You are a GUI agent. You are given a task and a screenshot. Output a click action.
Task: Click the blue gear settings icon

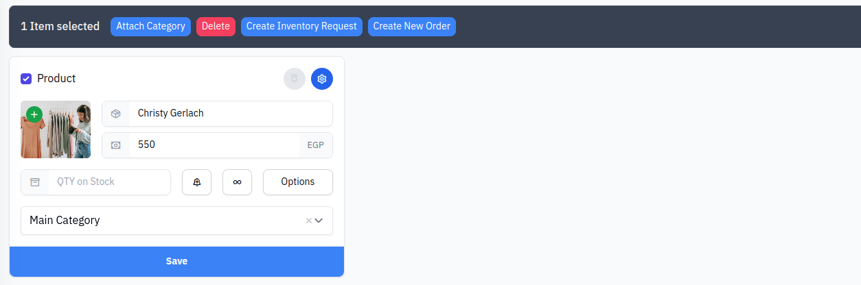tap(322, 79)
